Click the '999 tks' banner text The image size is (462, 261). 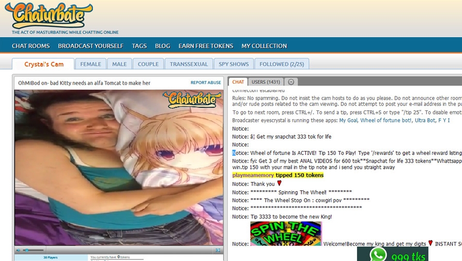click(408, 256)
